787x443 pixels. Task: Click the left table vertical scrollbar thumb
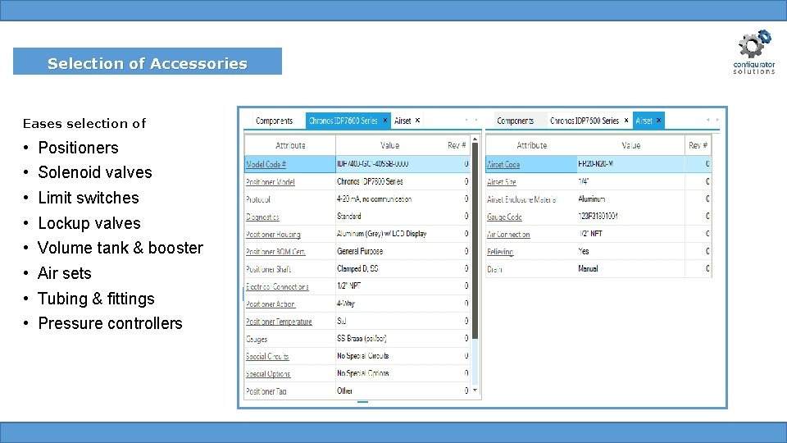[x=475, y=241]
